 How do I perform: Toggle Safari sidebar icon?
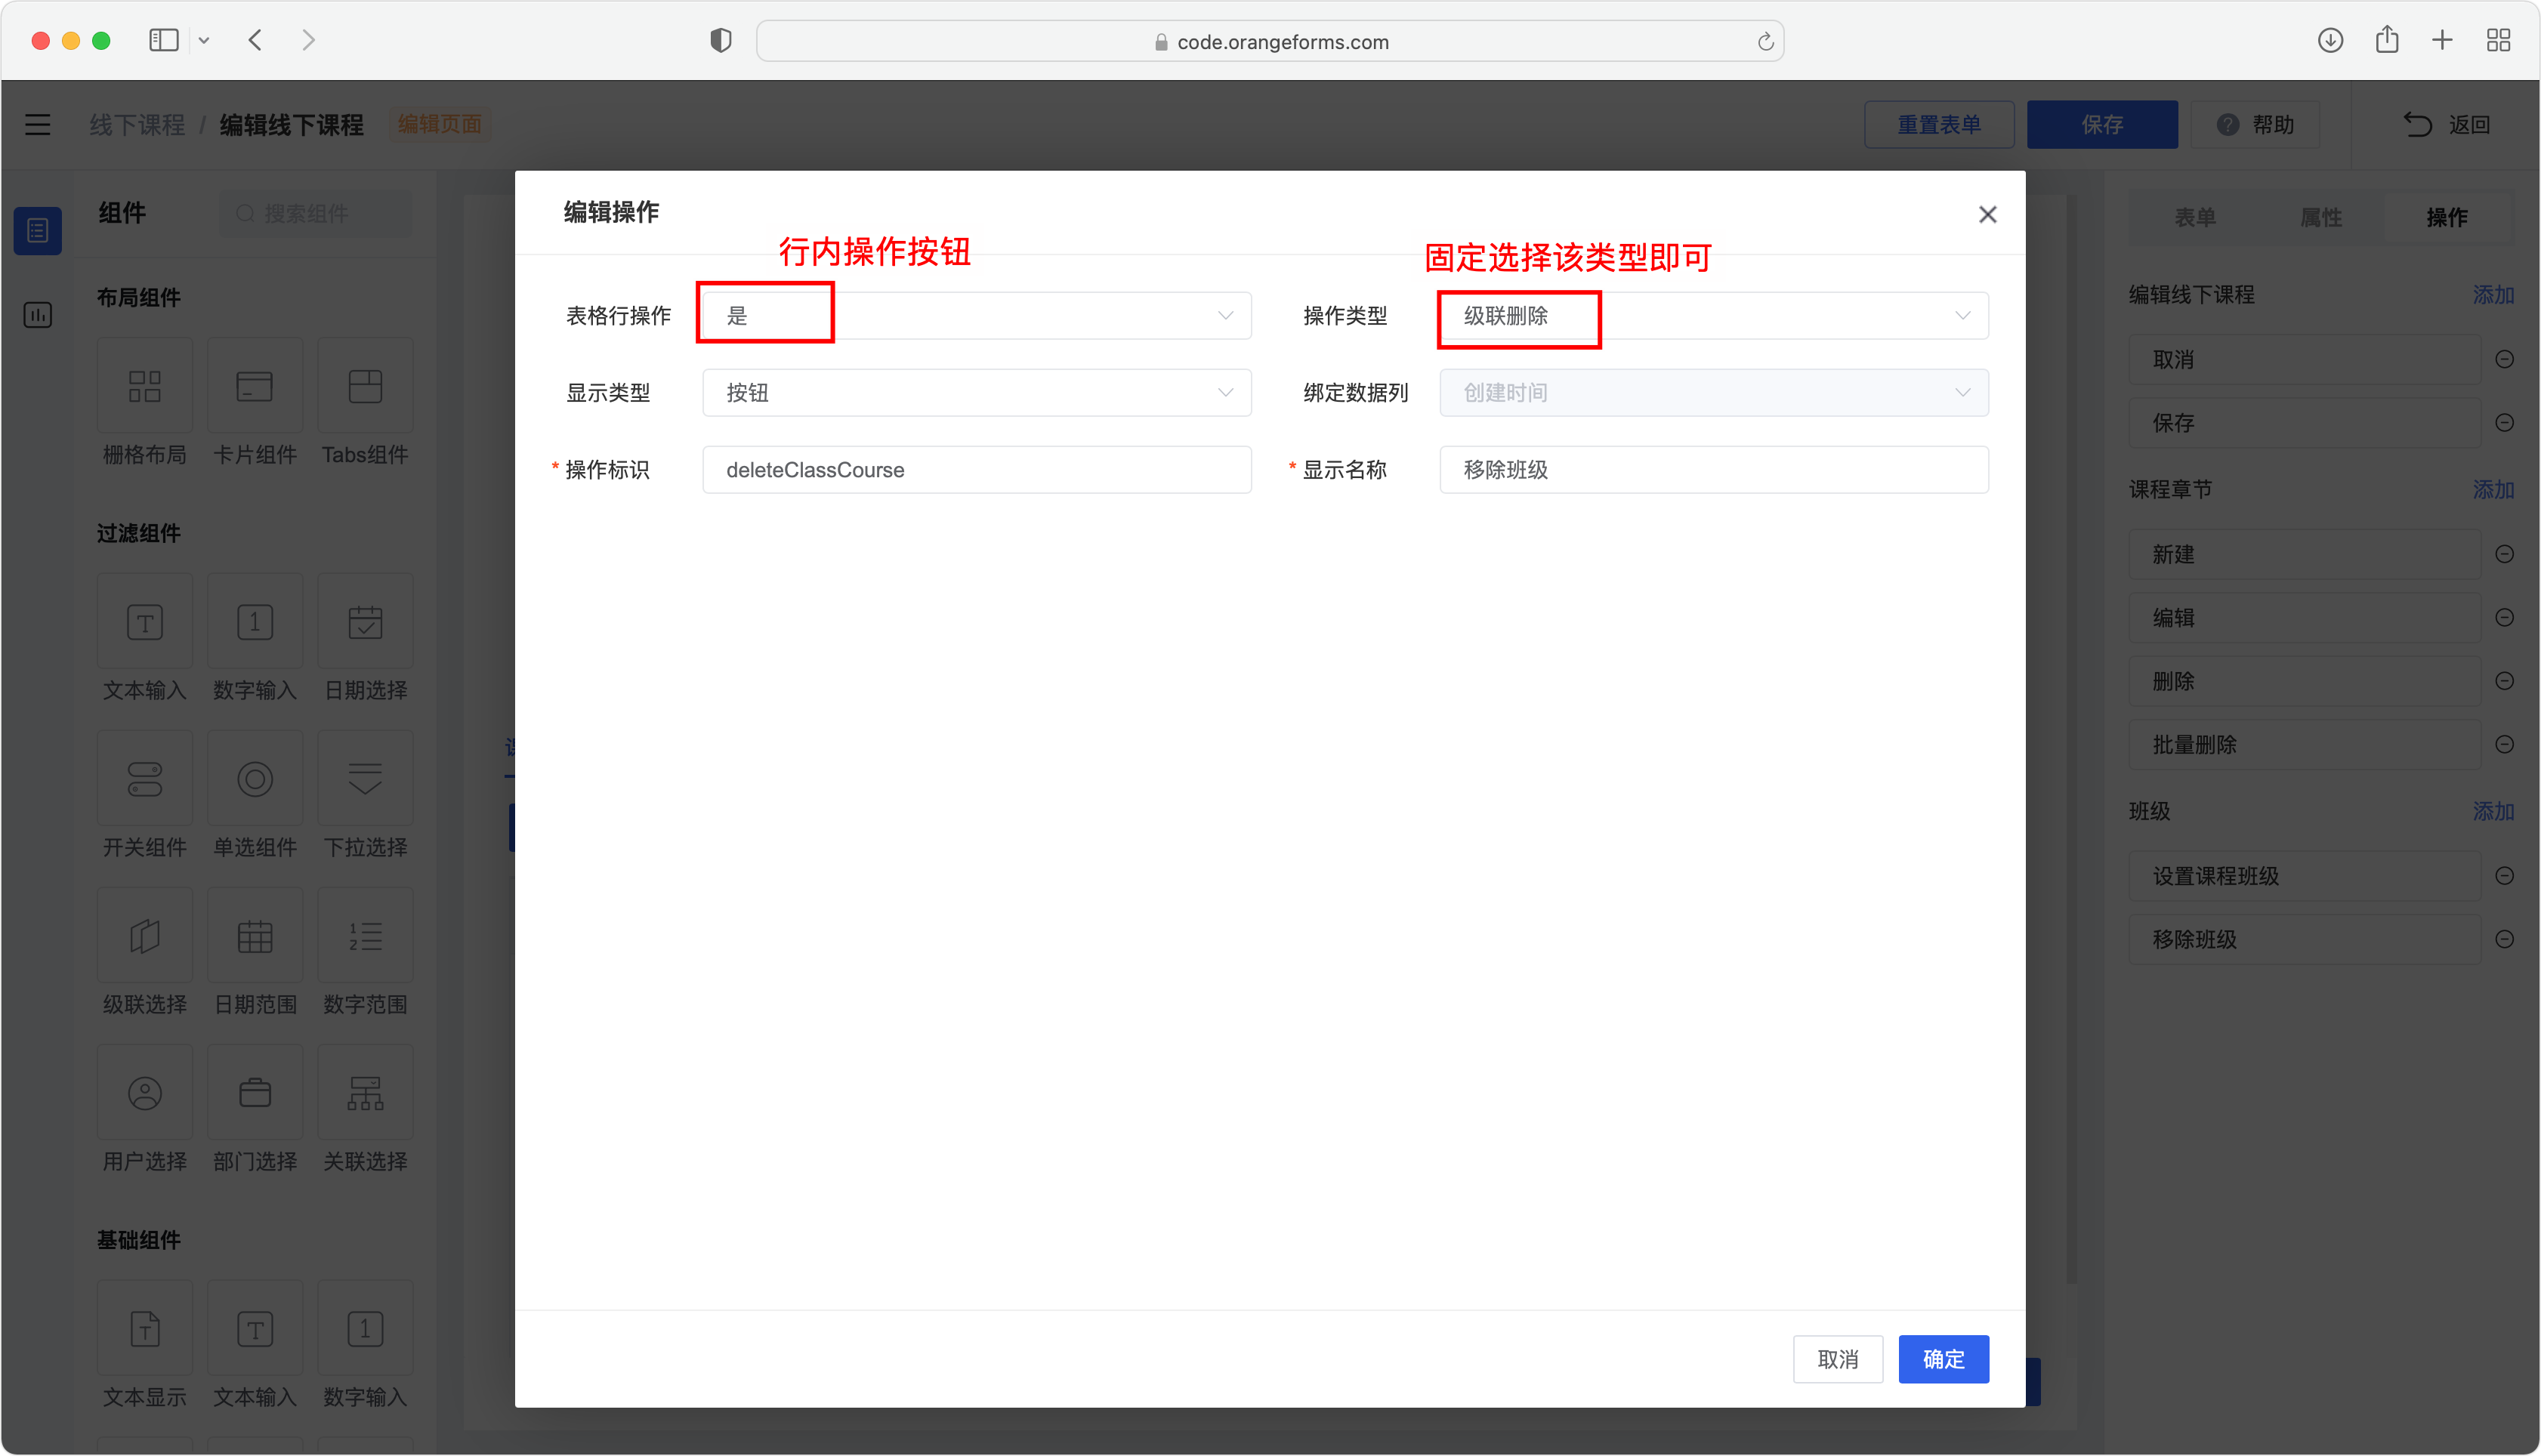click(x=163, y=40)
